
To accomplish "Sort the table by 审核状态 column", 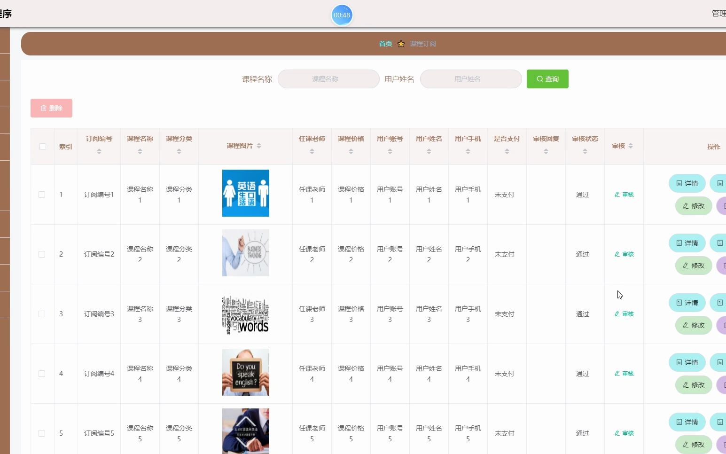I will point(584,151).
